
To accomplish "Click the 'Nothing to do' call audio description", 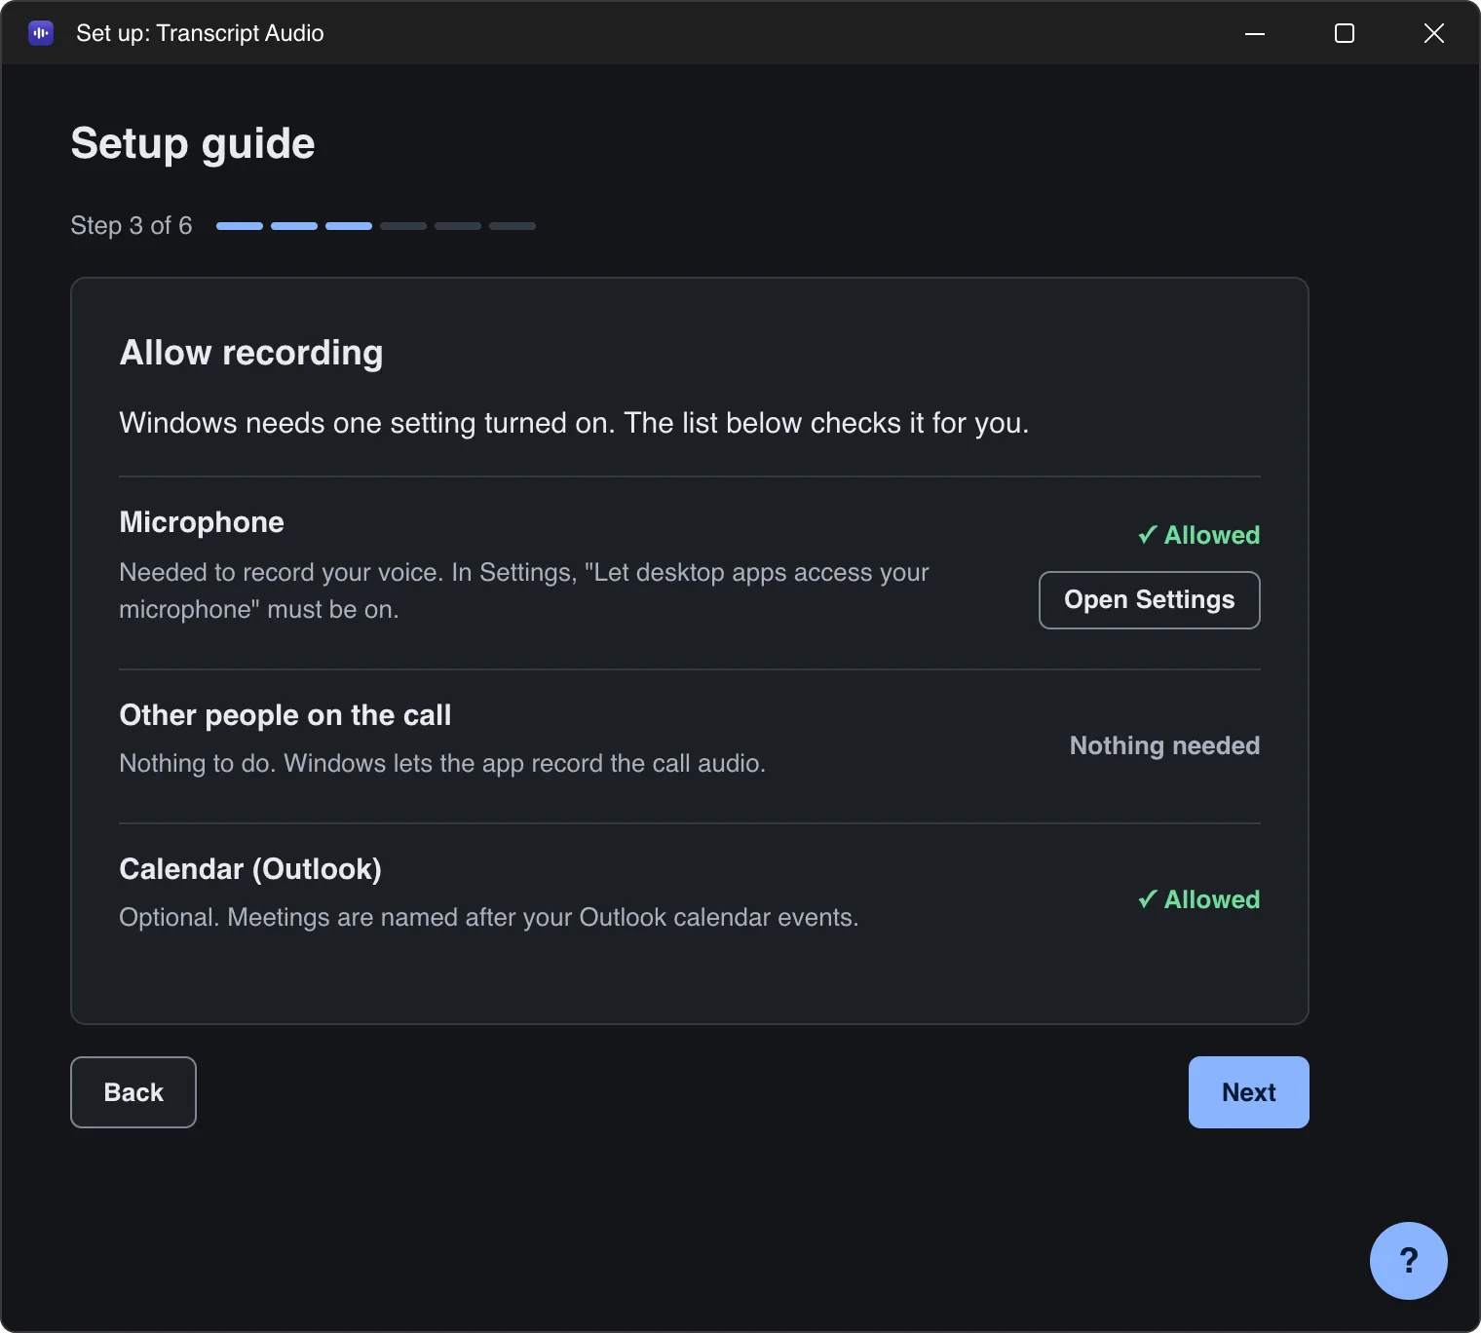I will click(442, 763).
